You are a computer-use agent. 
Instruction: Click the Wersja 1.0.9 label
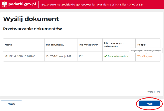[x=154, y=92]
